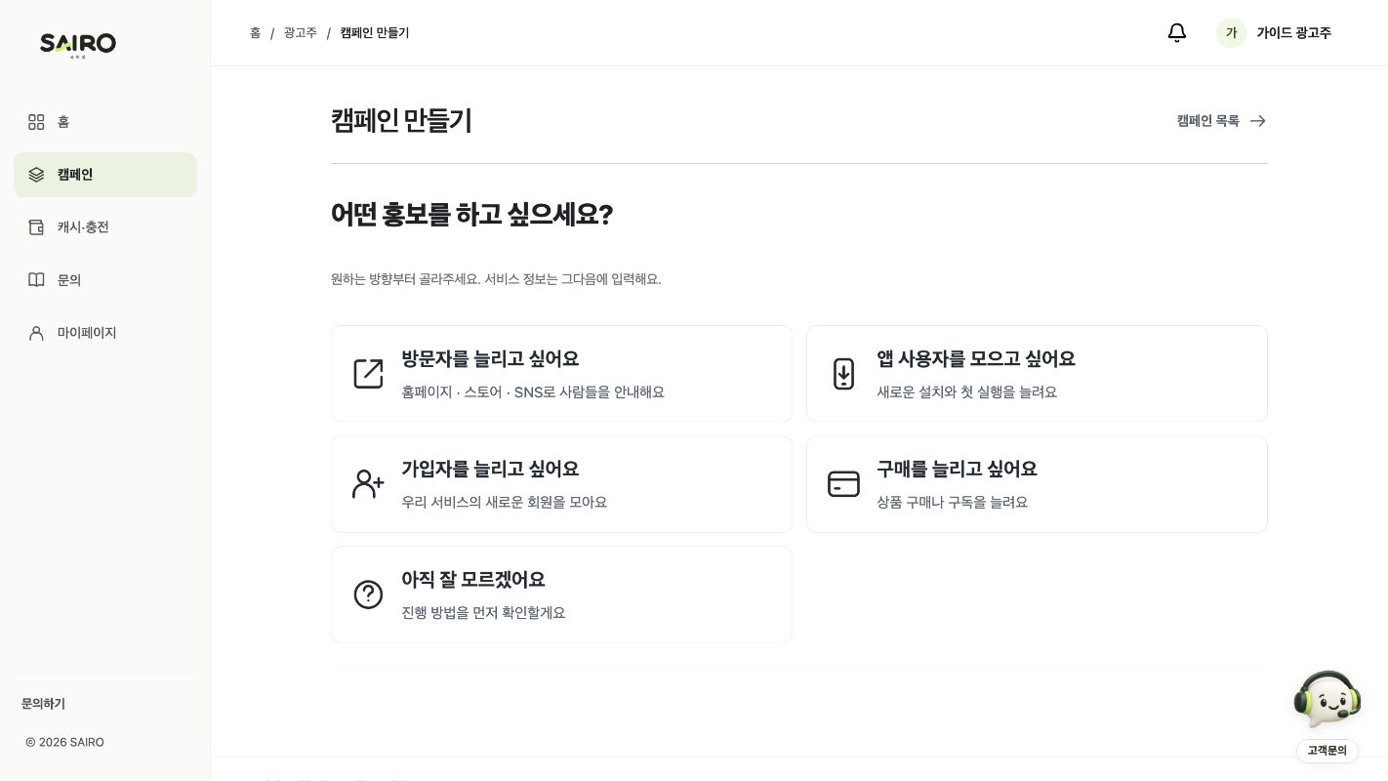Image resolution: width=1388 pixels, height=781 pixels.
Task: Click the 홈 grid icon in sidebar
Action: pyautogui.click(x=36, y=122)
